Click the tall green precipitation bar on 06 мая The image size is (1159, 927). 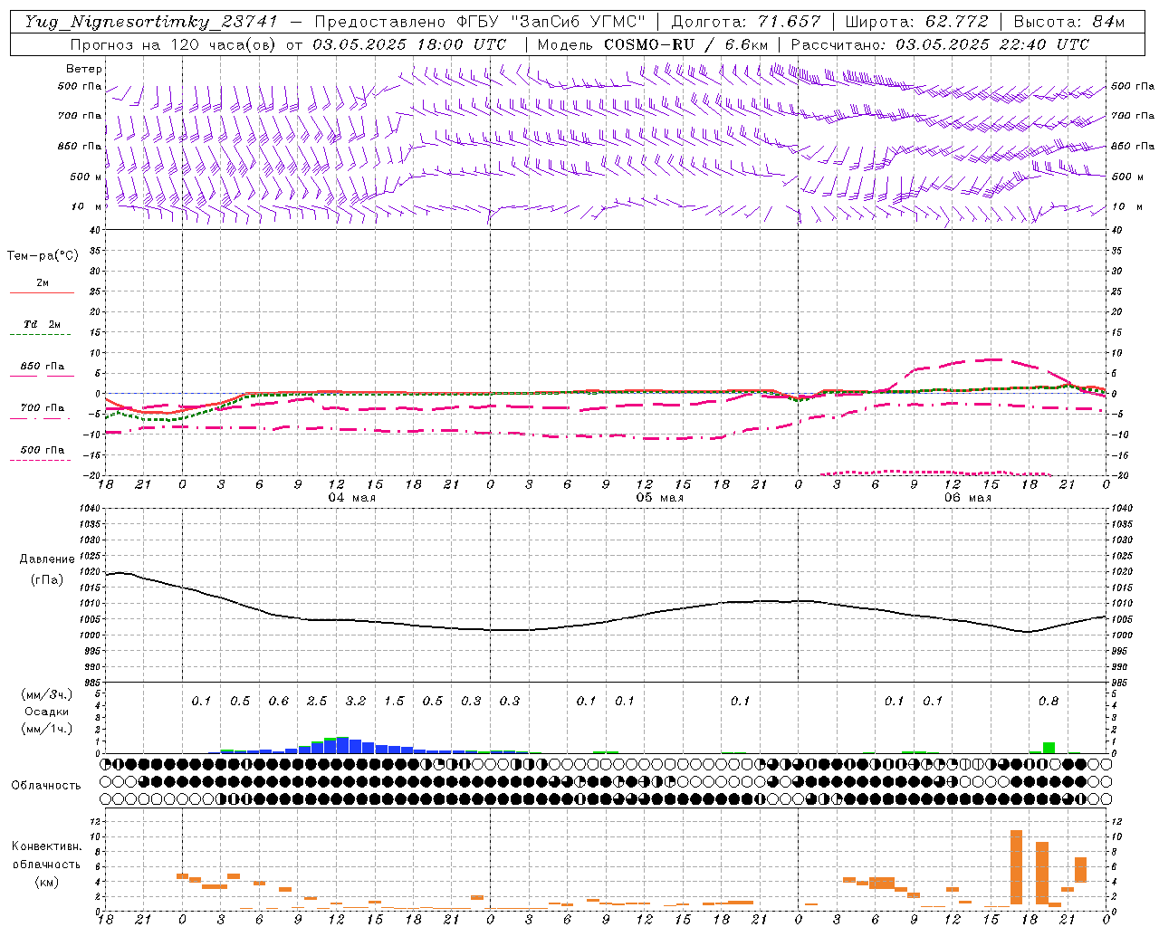pos(1049,748)
